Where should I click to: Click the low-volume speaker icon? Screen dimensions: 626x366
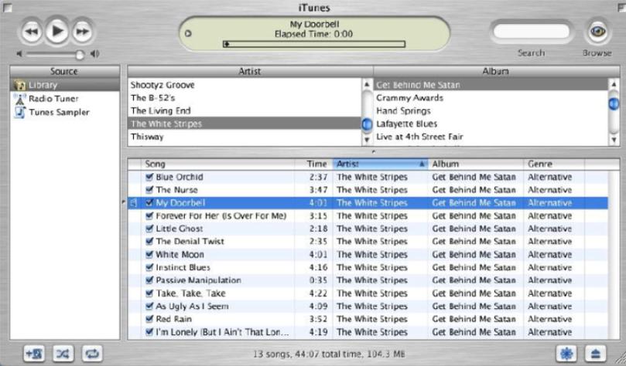(19, 53)
